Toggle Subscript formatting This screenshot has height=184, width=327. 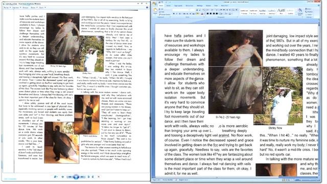187,14
